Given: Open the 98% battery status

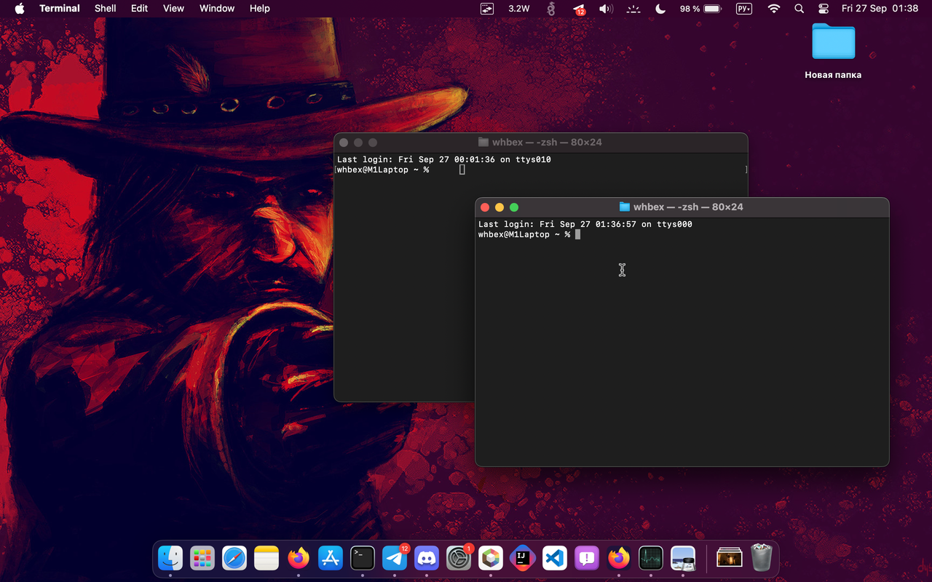Looking at the screenshot, I should [x=700, y=9].
